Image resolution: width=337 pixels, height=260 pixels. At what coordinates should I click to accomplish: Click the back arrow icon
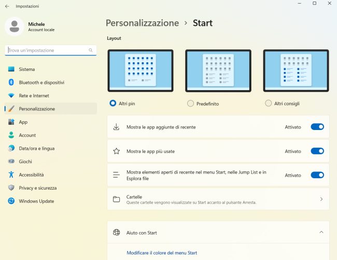pyautogui.click(x=7, y=6)
